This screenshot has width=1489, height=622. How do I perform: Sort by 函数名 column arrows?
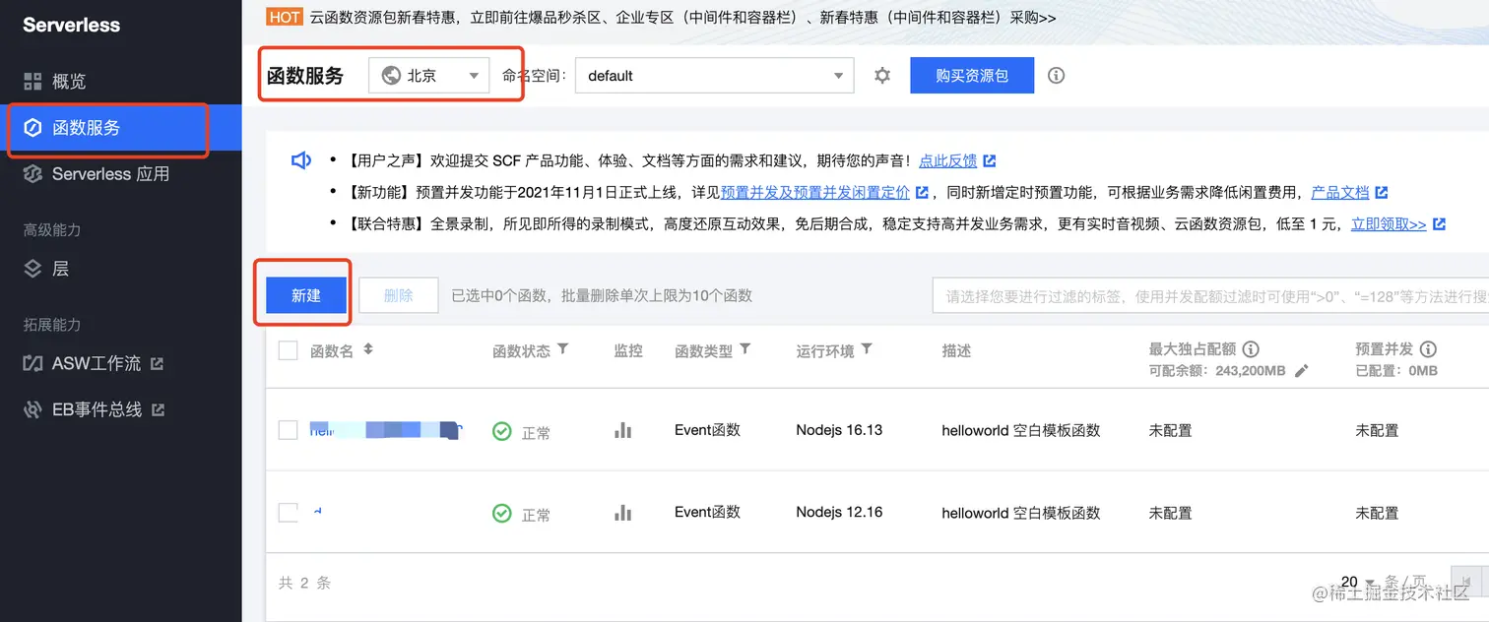click(368, 349)
